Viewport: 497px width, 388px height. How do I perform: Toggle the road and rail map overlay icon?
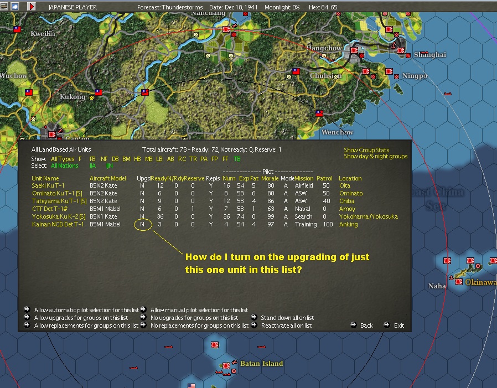coord(4,6)
